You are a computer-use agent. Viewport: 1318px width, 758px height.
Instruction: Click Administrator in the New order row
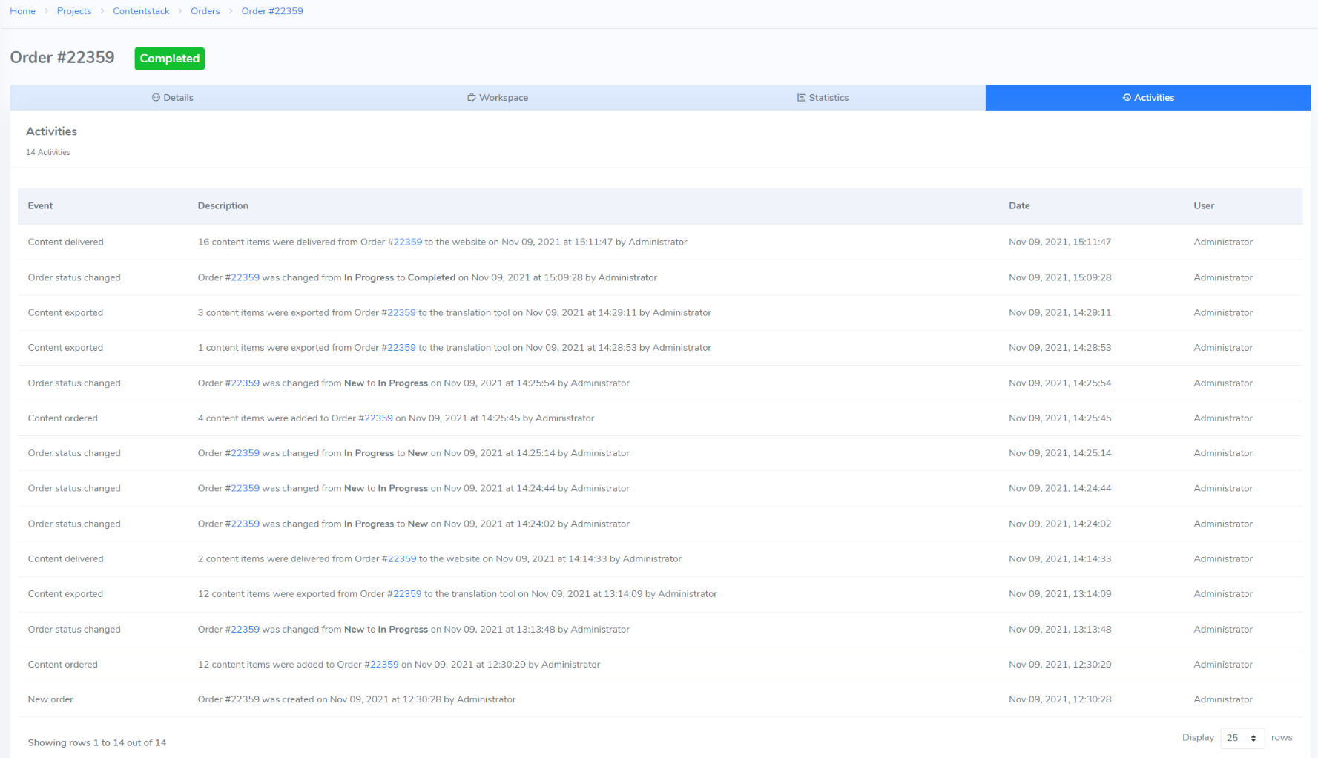(x=1223, y=699)
